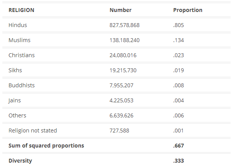
Task: Select the Jains row label
Action: click(x=15, y=100)
